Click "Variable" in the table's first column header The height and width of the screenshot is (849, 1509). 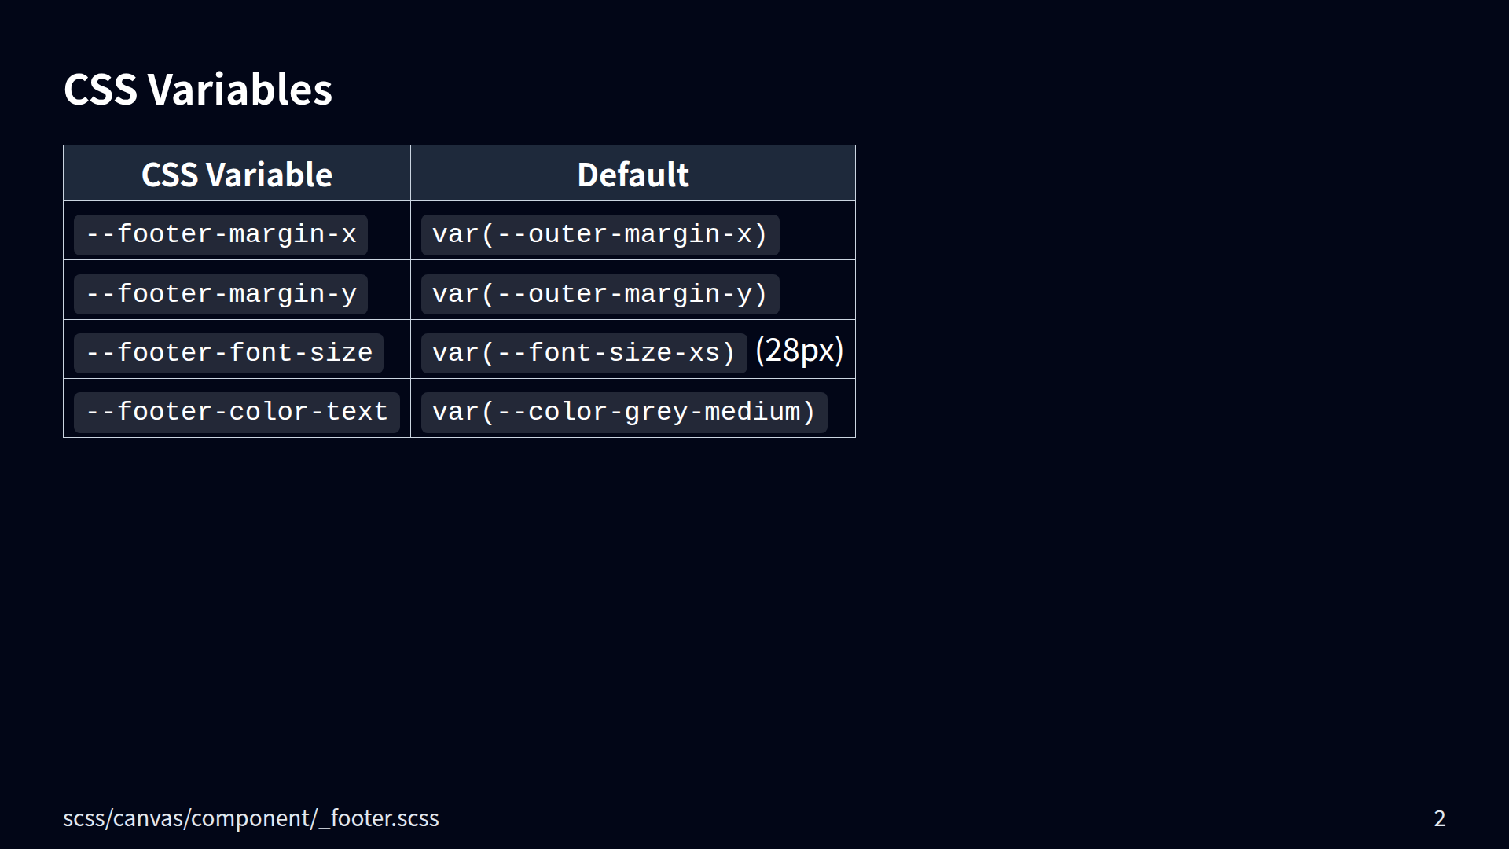269,175
